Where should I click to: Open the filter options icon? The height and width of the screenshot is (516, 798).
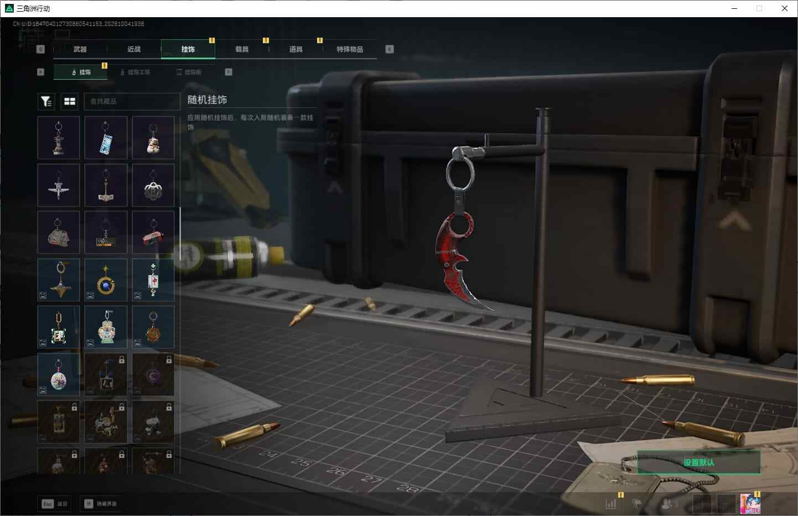46,101
